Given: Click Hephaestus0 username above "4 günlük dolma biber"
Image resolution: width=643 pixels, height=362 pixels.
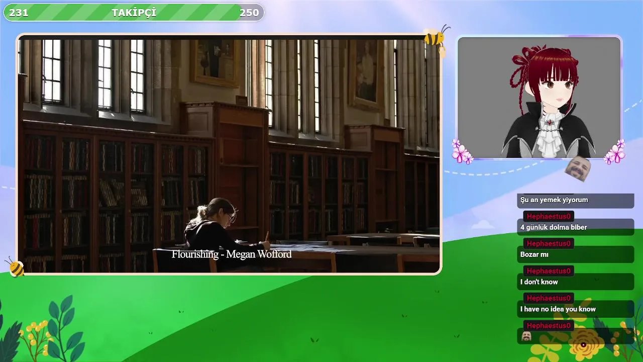Looking at the screenshot, I should 549,216.
